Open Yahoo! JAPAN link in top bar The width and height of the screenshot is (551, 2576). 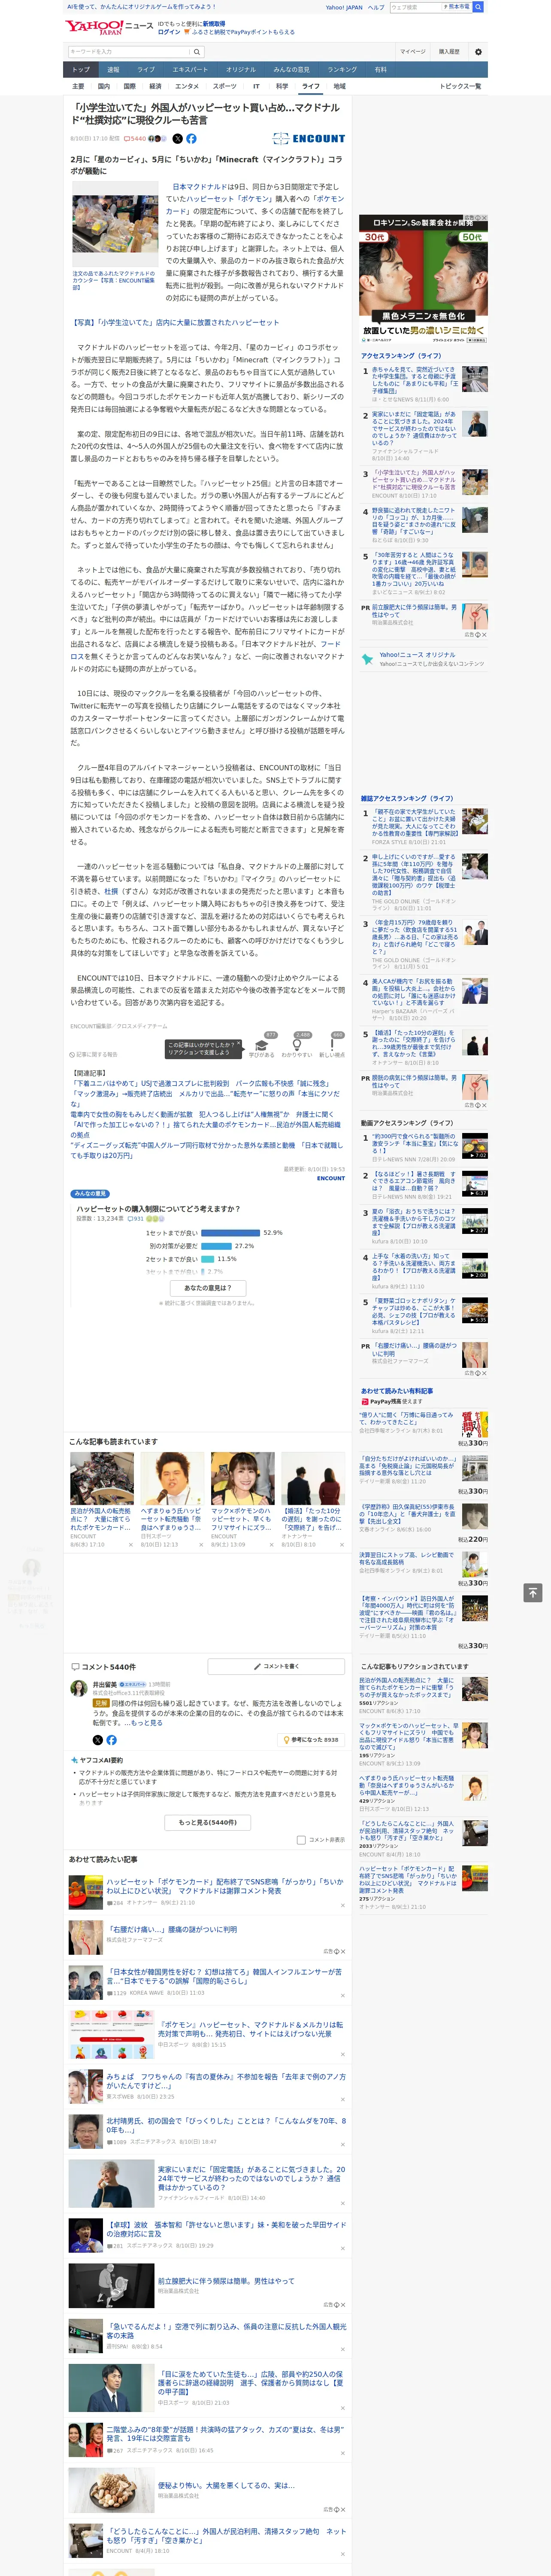tap(344, 7)
